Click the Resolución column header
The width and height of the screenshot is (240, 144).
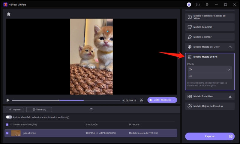click(91, 124)
